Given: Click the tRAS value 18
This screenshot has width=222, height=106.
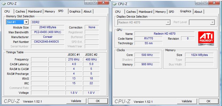Looking at the screenshot, I should (91, 78).
